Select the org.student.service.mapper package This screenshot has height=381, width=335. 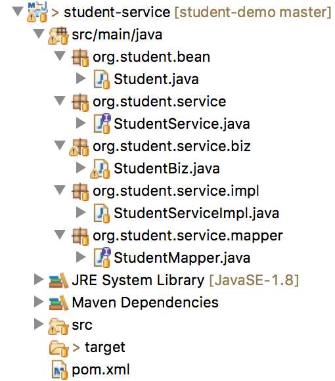coord(188,236)
